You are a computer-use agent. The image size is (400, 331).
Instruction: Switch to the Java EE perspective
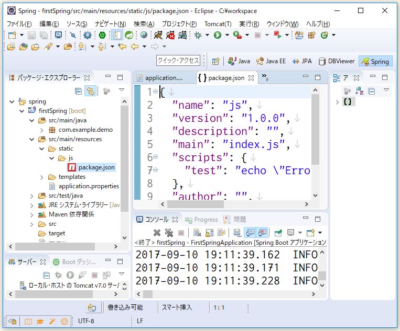271,61
